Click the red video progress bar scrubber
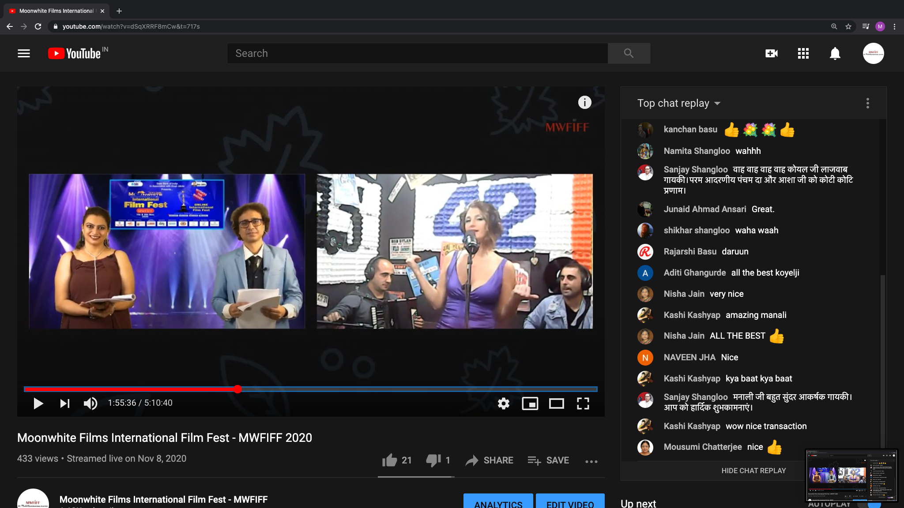 click(237, 389)
